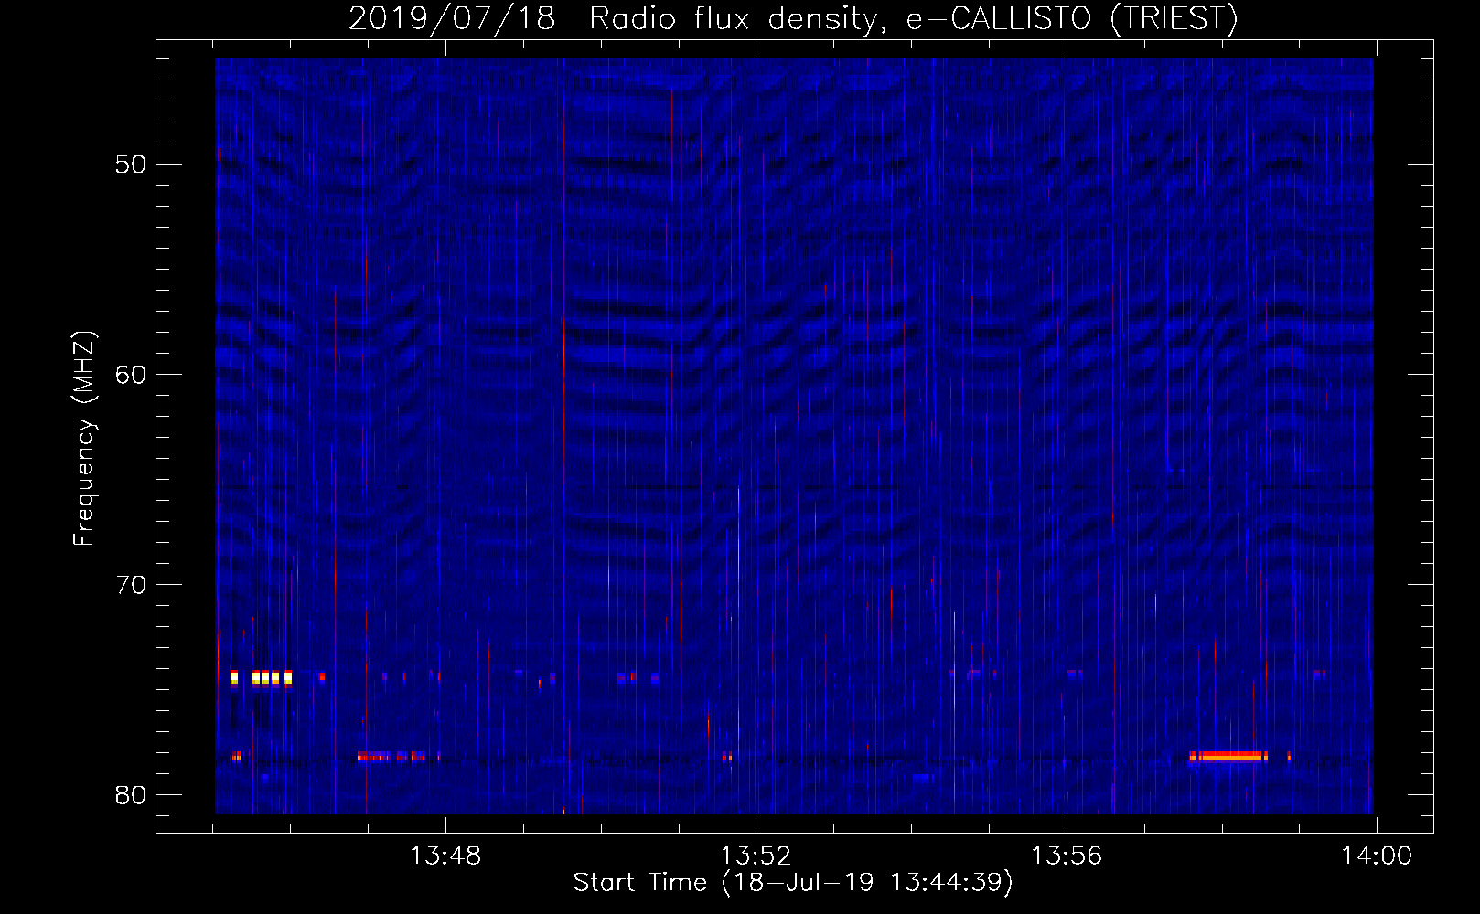Viewport: 1480px width, 914px height.
Task: Click the red dashed signal near 78 MHz at 13:47
Action: [x=391, y=756]
